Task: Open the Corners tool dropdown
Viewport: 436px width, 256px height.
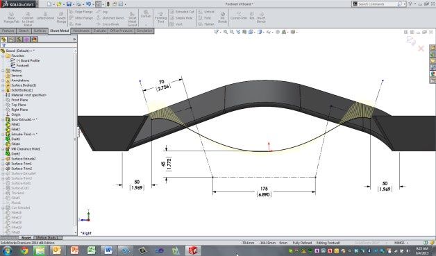Action: (146, 25)
